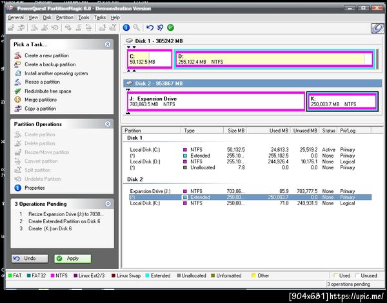Select the K: partition block on Disk 2

point(342,101)
